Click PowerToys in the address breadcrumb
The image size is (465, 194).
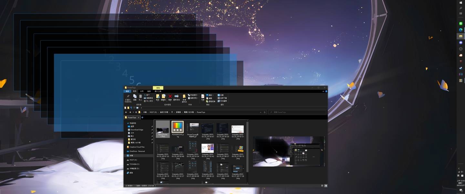(x=201, y=112)
